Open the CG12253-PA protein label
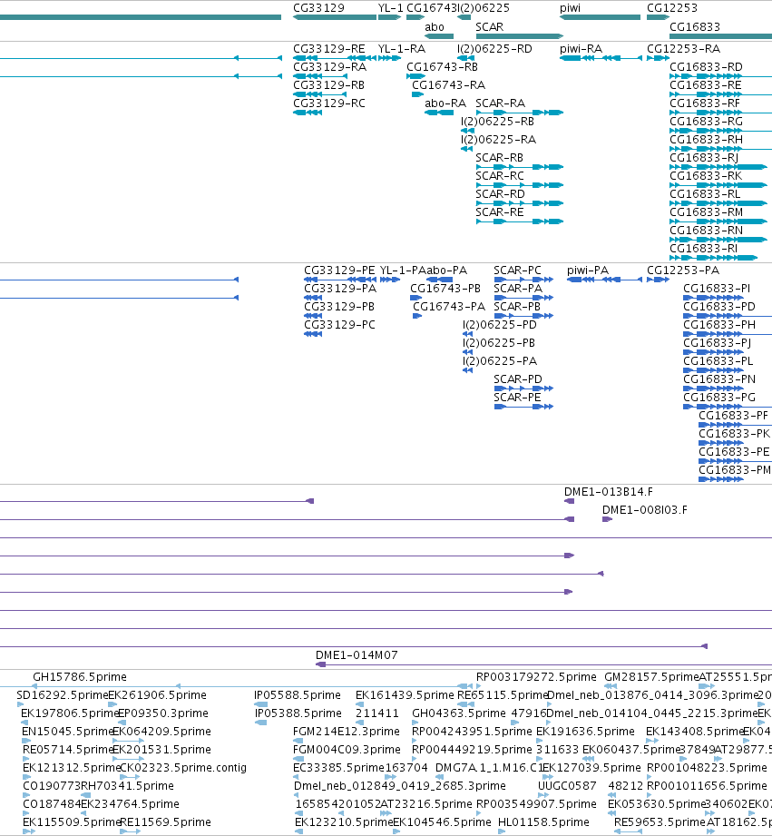The width and height of the screenshot is (772, 836). tap(683, 270)
